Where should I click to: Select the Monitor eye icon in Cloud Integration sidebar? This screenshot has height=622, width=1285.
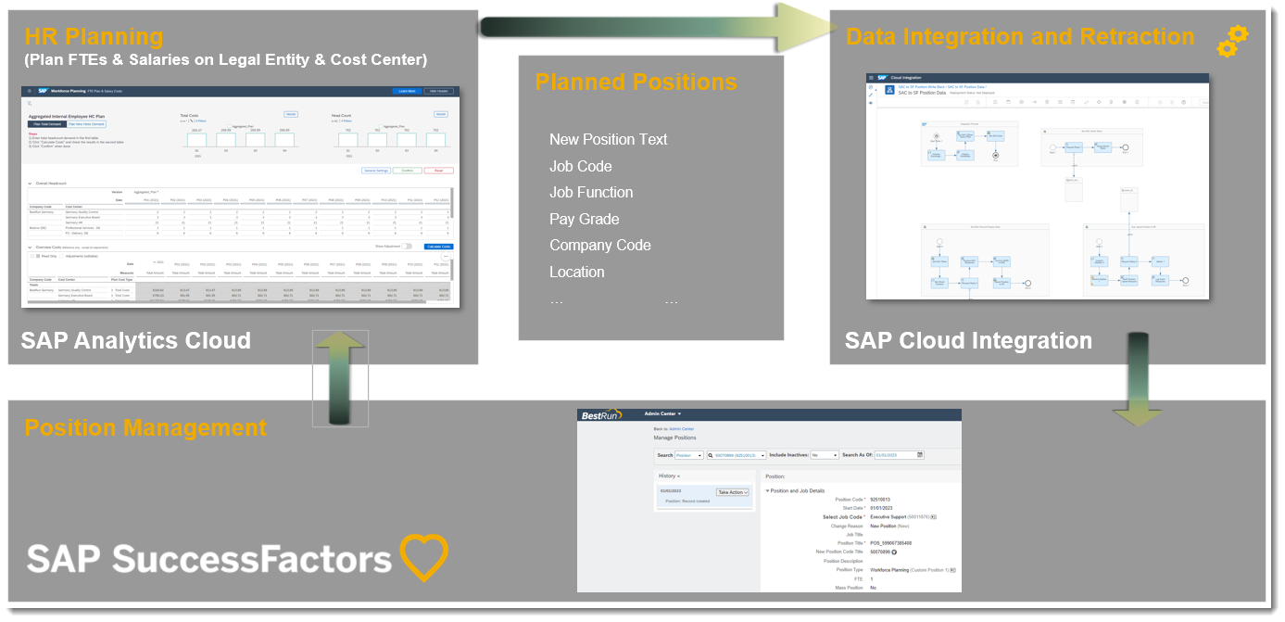click(871, 103)
